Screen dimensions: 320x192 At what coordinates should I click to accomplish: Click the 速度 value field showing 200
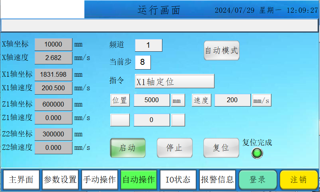[x=232, y=101]
